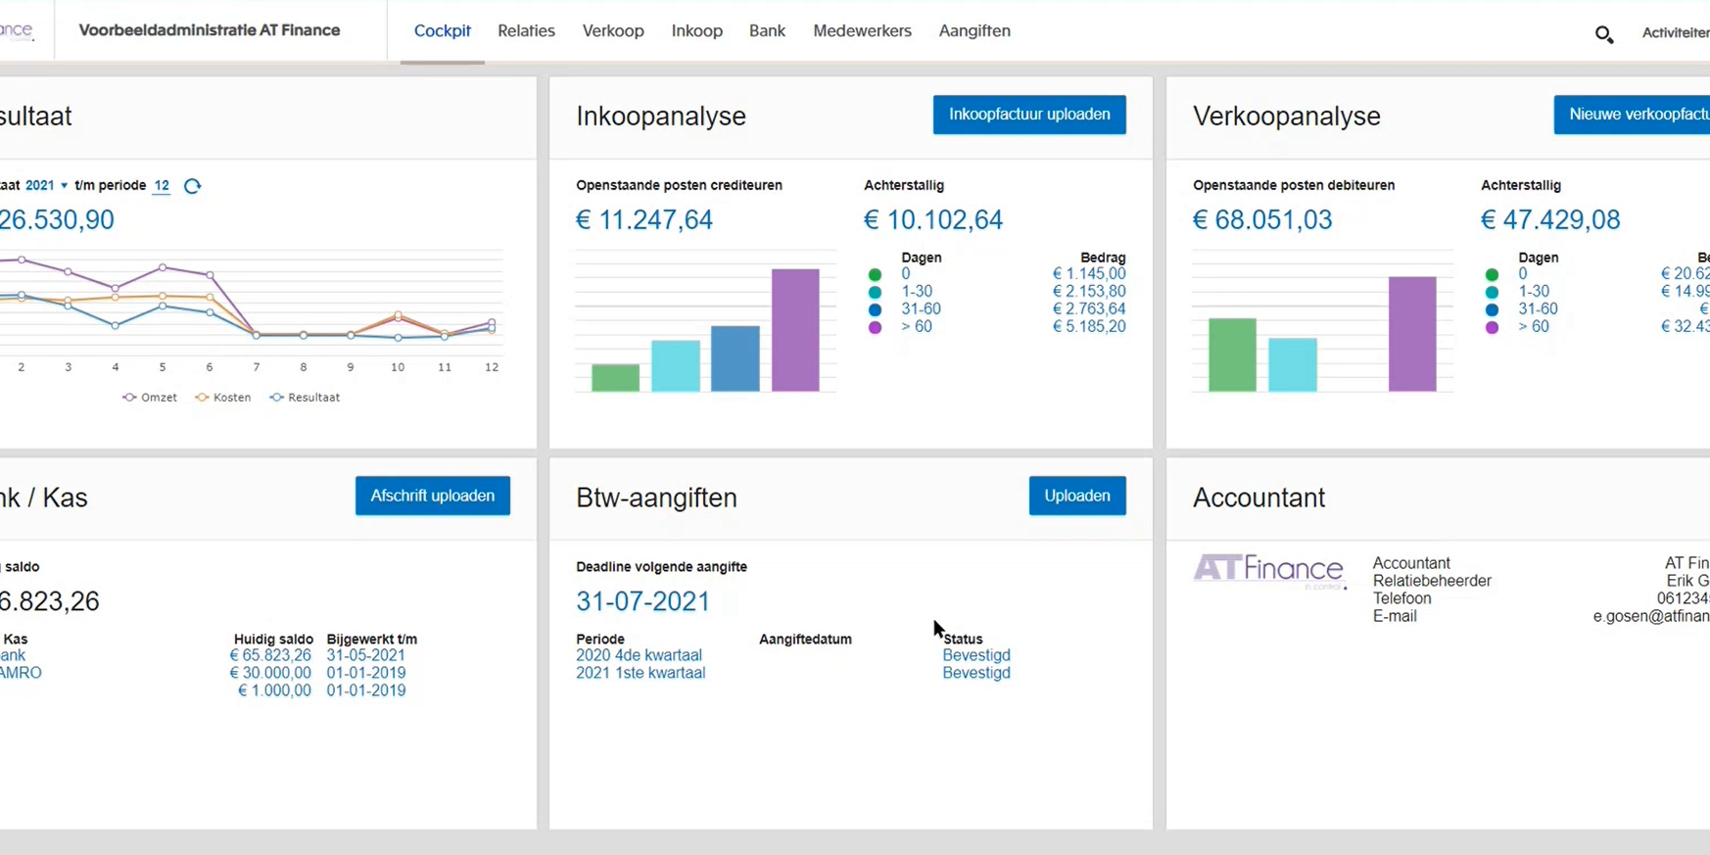Click the € 47.429,08 overdue debtors amount
The height and width of the screenshot is (855, 1710).
coord(1550,220)
